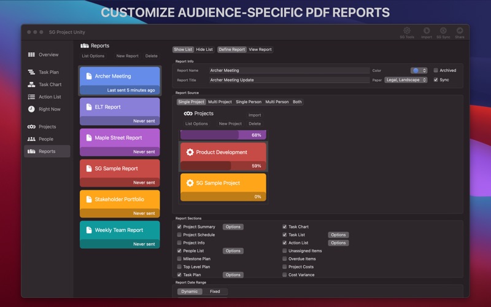Image resolution: width=491 pixels, height=307 pixels.
Task: Click the Report Title input field
Action: pyautogui.click(x=289, y=80)
